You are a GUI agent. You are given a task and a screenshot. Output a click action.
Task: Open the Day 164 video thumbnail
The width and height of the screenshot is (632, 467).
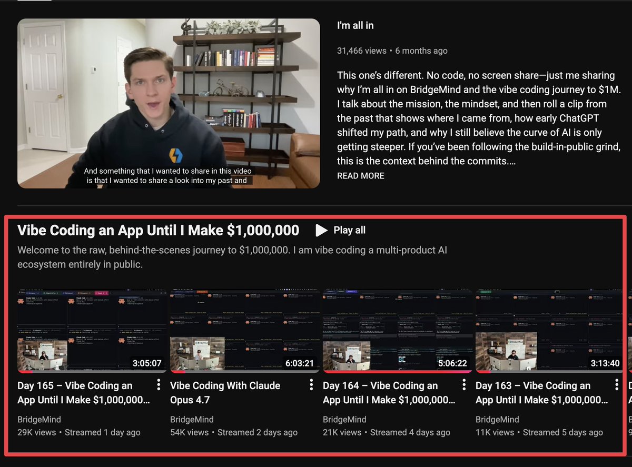(397, 331)
